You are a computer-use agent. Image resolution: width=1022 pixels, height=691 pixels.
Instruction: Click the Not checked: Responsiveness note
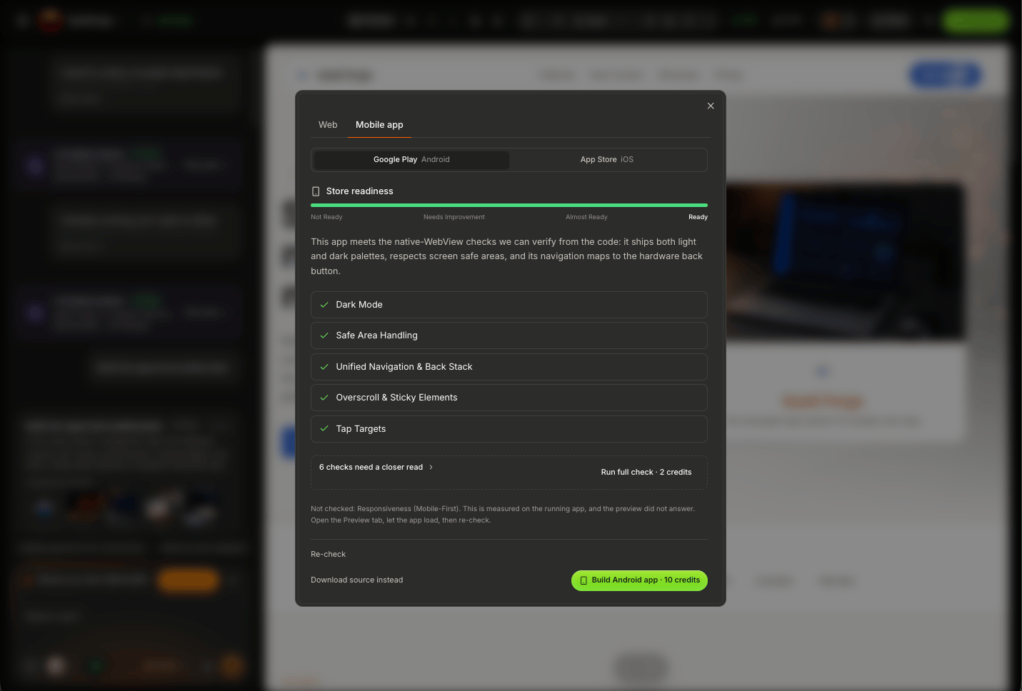click(x=503, y=515)
